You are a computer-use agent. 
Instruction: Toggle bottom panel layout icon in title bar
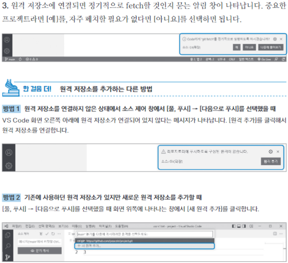tap(239, 226)
